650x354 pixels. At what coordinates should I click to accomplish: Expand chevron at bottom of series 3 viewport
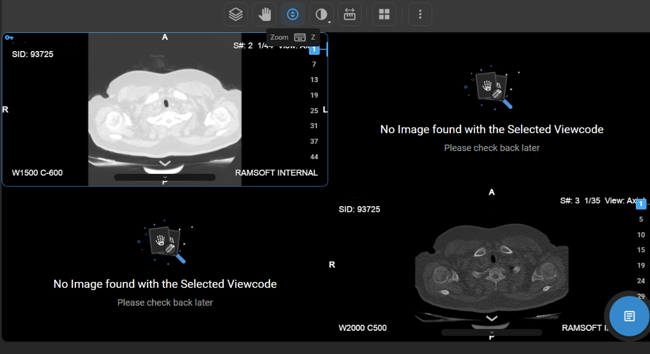(x=492, y=318)
